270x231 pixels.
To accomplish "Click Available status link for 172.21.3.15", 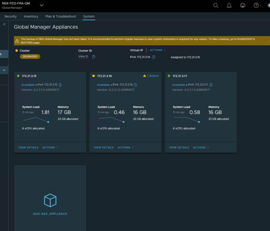I will tap(28, 85).
